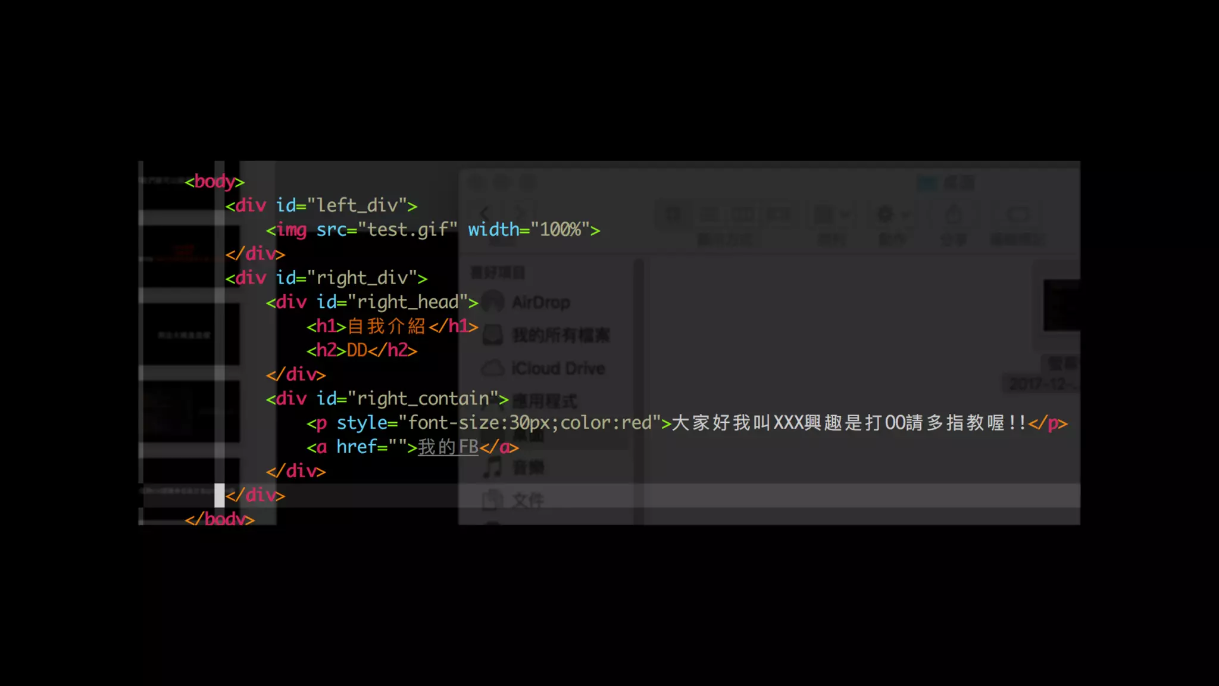Click the Share toolbar icon
The height and width of the screenshot is (686, 1219).
coord(953,214)
